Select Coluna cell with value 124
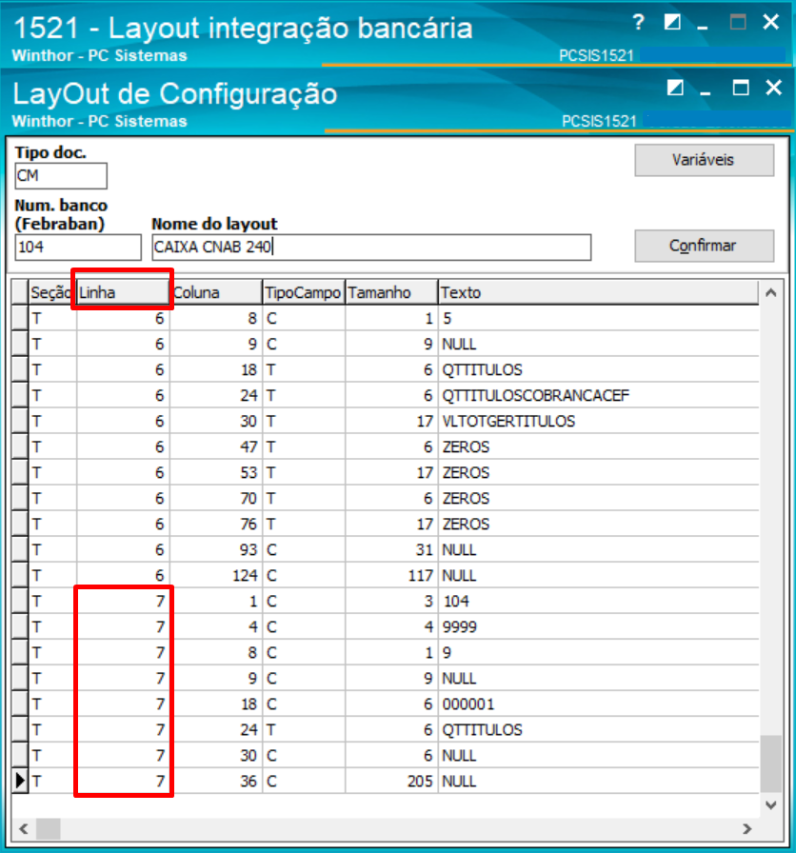796x853 pixels. click(x=216, y=576)
